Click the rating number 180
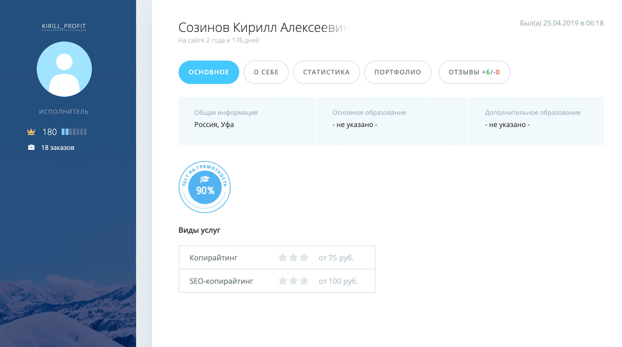Viewport: 622px width, 347px height. point(50,132)
